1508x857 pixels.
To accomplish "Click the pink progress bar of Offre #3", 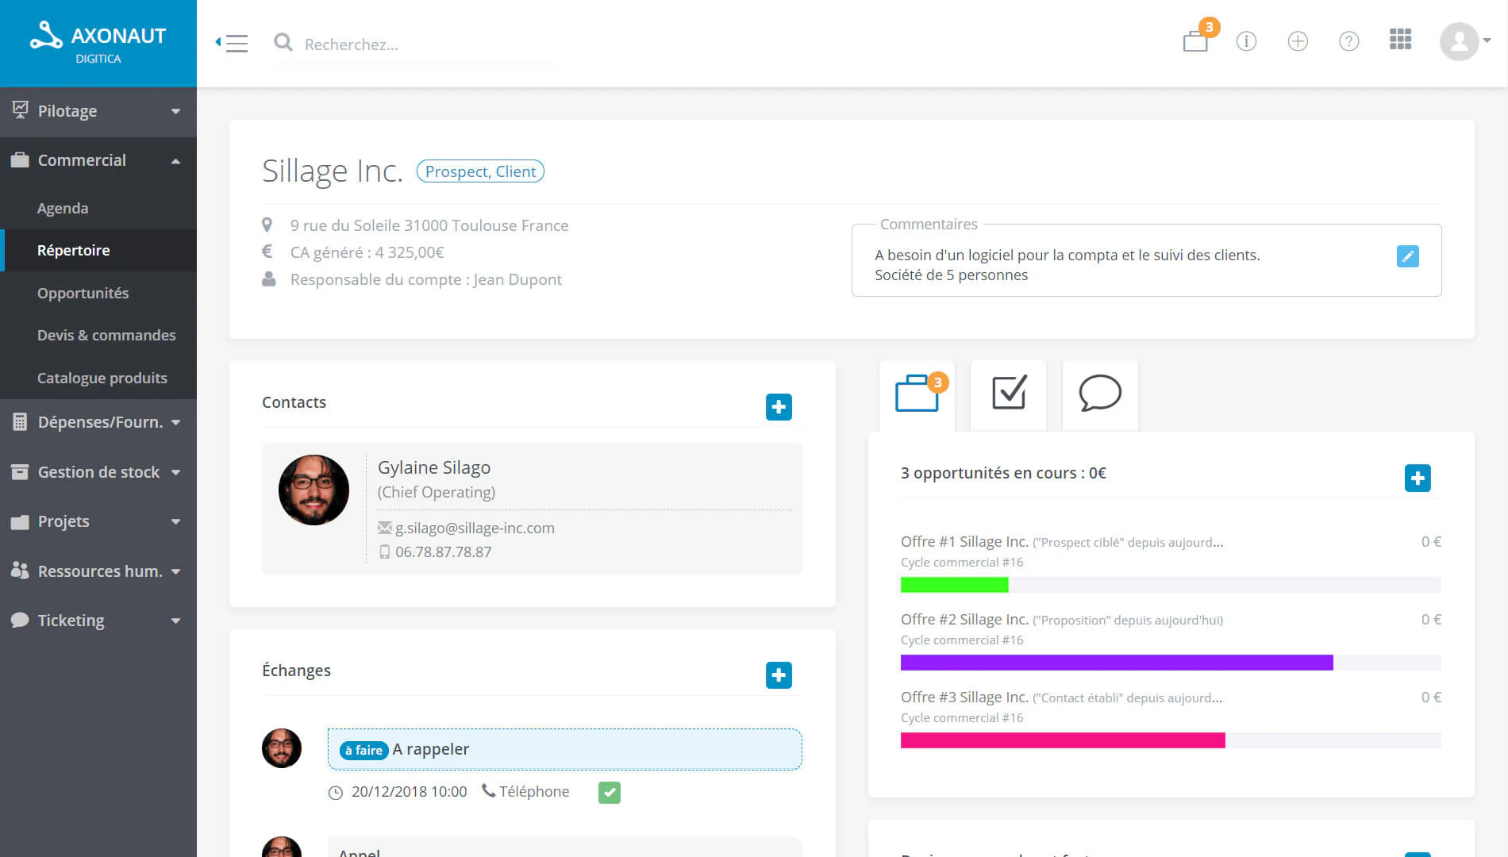I will [x=1063, y=740].
